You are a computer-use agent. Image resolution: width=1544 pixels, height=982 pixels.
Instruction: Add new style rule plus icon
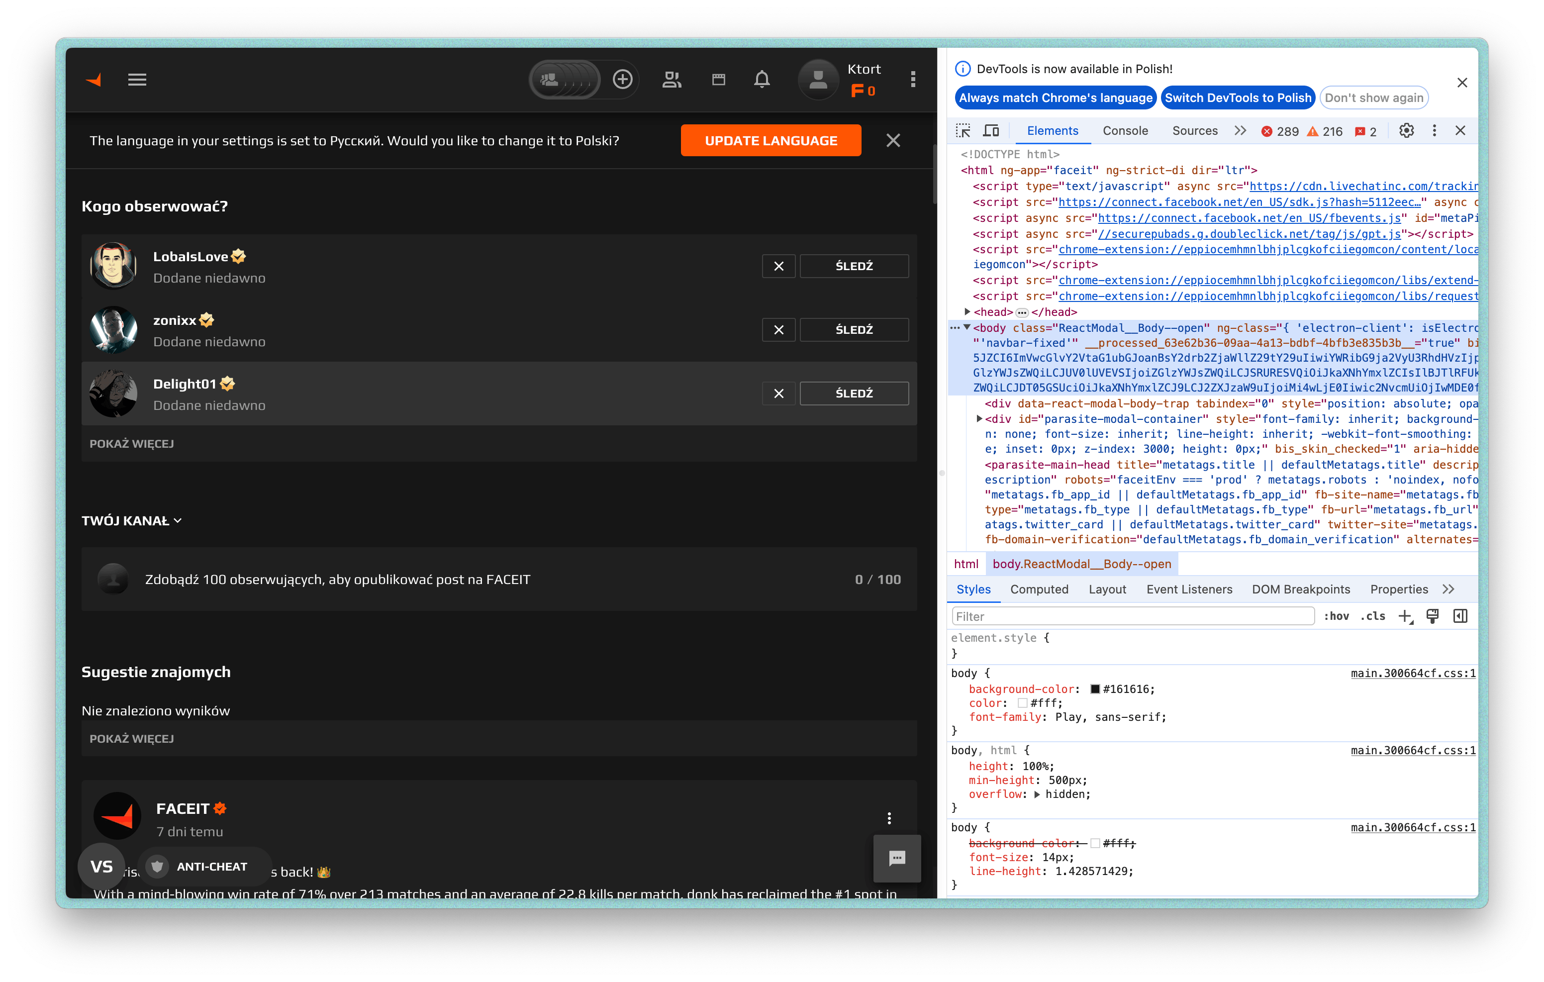(1405, 616)
